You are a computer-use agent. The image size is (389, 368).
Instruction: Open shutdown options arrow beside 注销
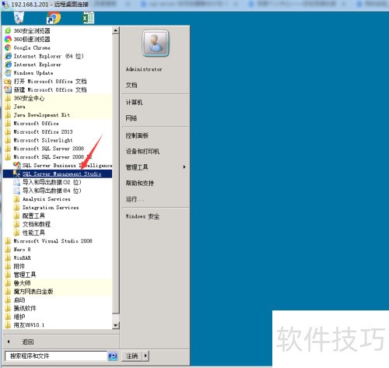click(145, 356)
